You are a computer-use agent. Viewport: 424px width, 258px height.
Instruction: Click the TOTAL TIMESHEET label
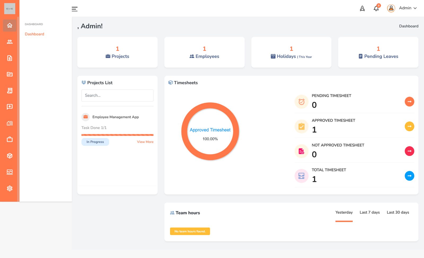tap(329, 170)
